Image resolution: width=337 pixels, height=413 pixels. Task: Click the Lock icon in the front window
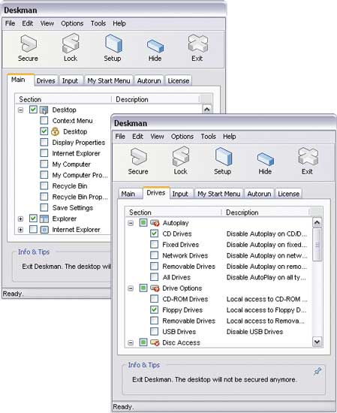click(181, 161)
